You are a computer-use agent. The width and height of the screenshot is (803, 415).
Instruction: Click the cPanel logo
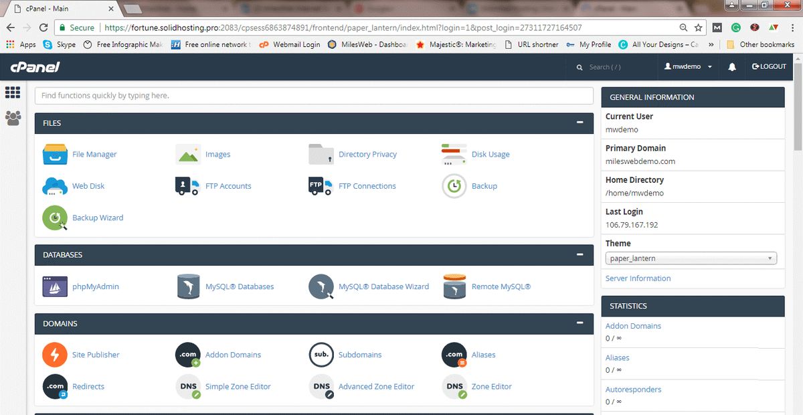[35, 67]
